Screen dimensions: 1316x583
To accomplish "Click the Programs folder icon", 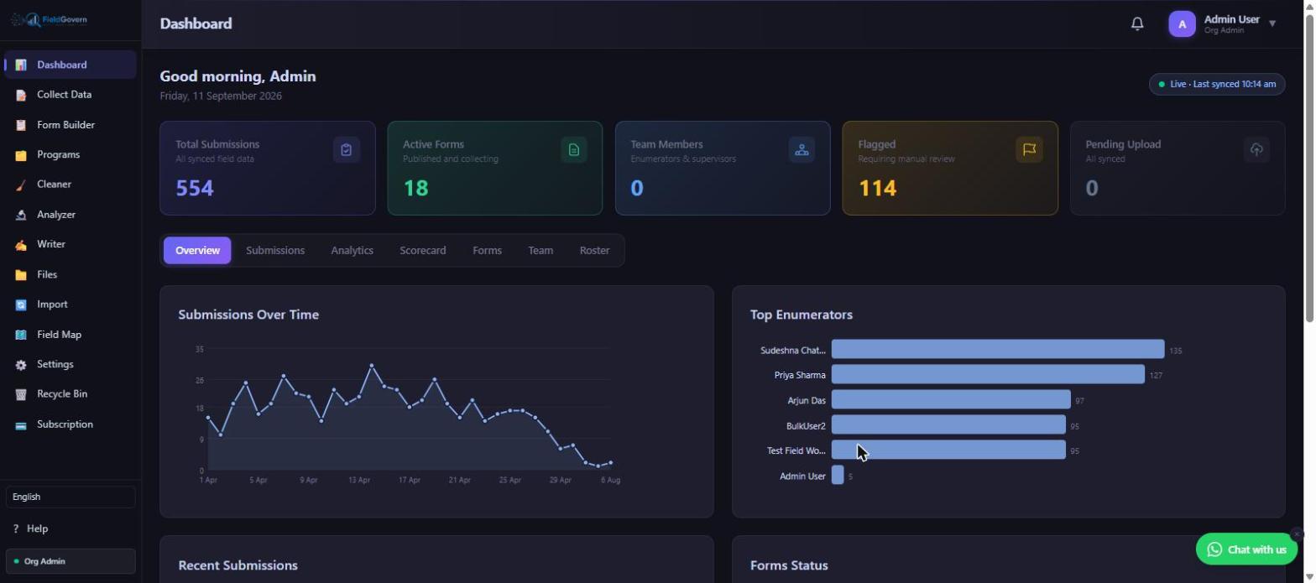I will point(21,155).
